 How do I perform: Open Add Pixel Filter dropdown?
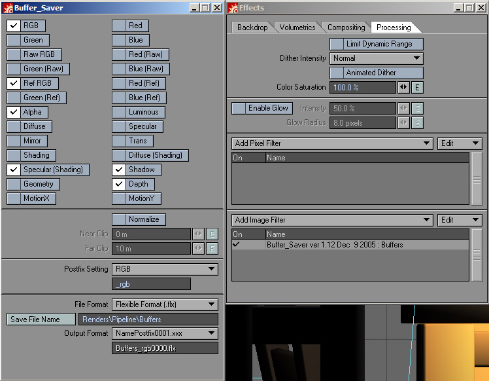pyautogui.click(x=333, y=143)
